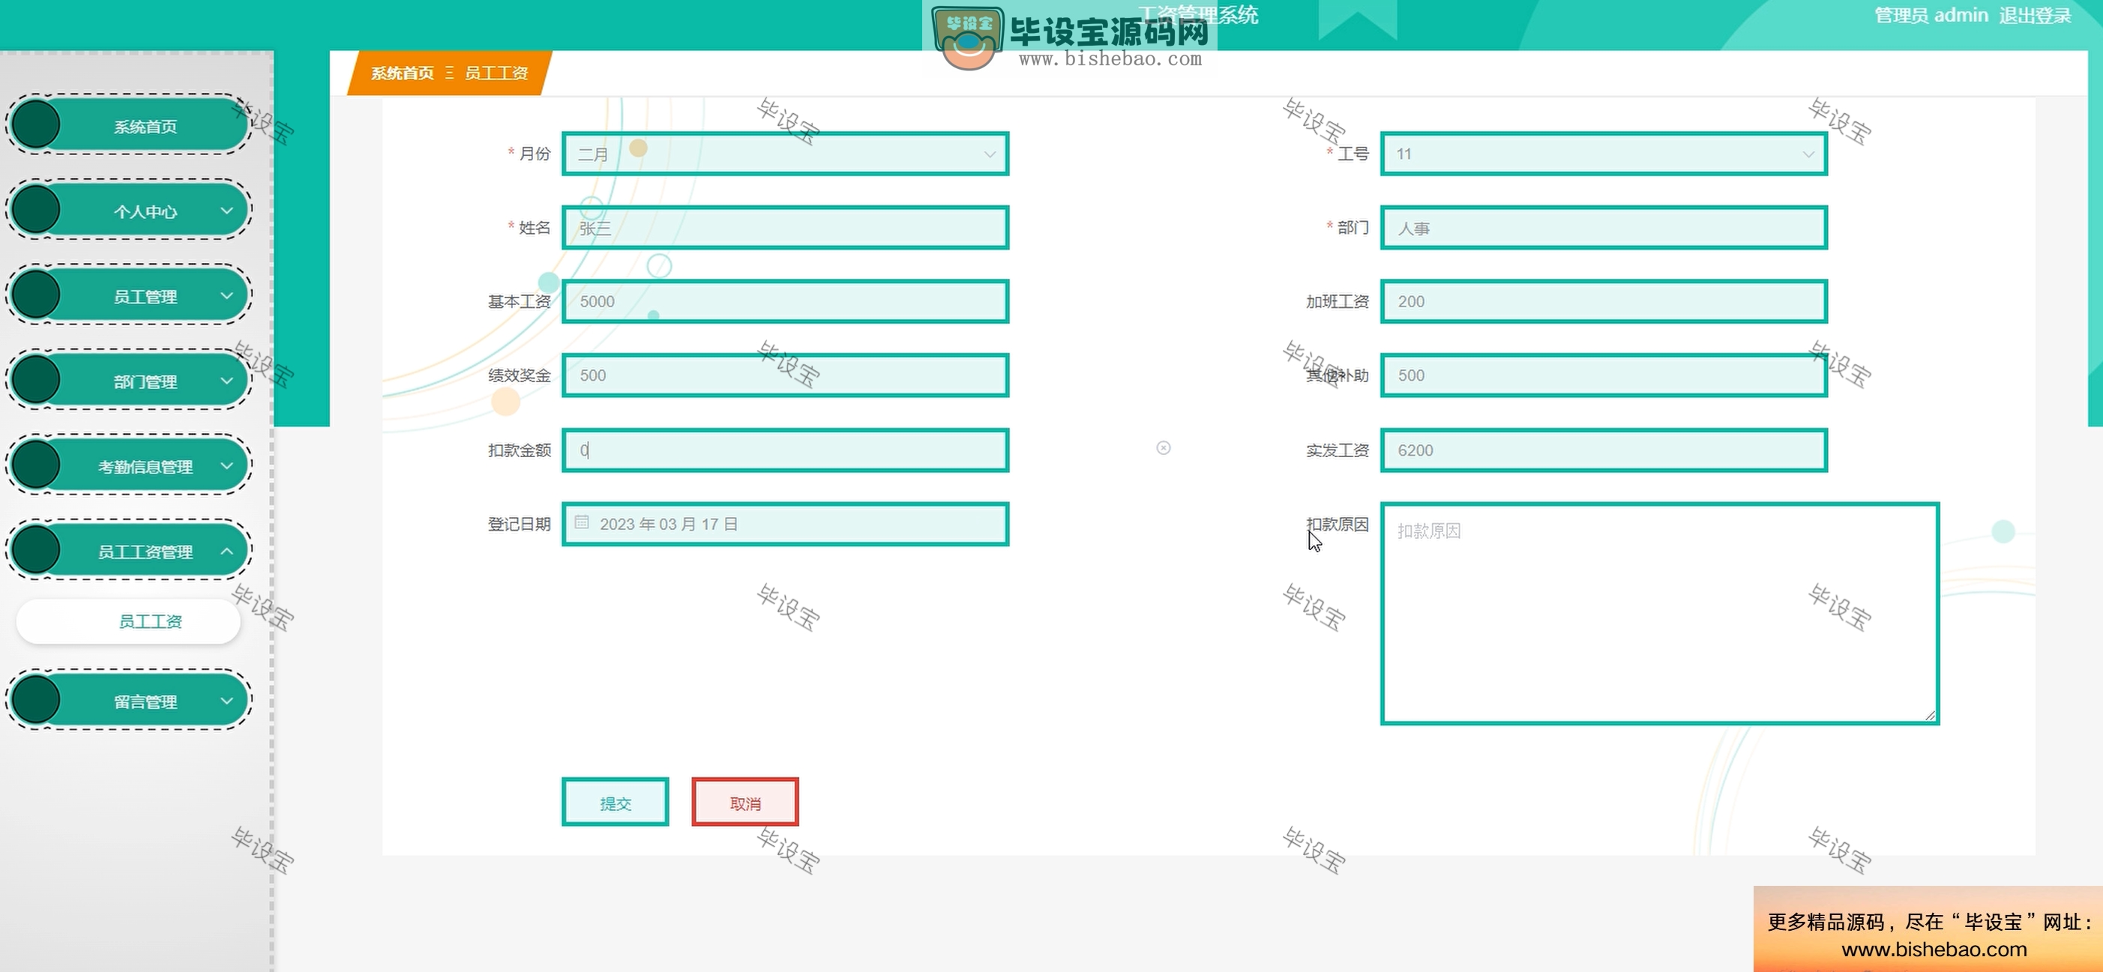Click the 月份 dropdown arrow icon

(990, 154)
